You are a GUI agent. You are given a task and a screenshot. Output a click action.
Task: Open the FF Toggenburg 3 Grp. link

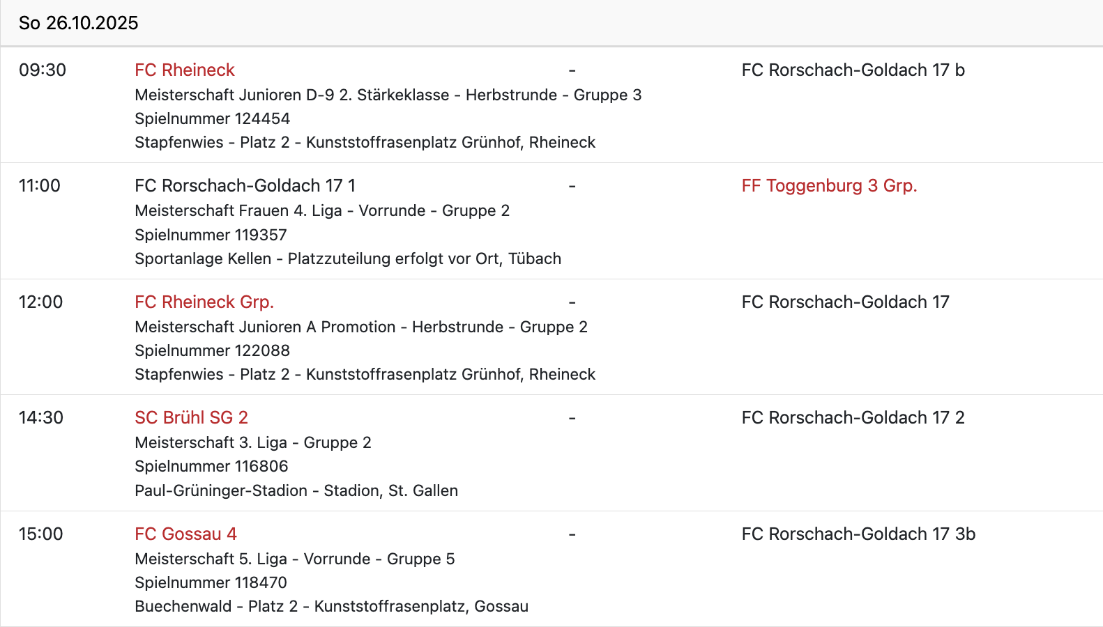click(829, 185)
